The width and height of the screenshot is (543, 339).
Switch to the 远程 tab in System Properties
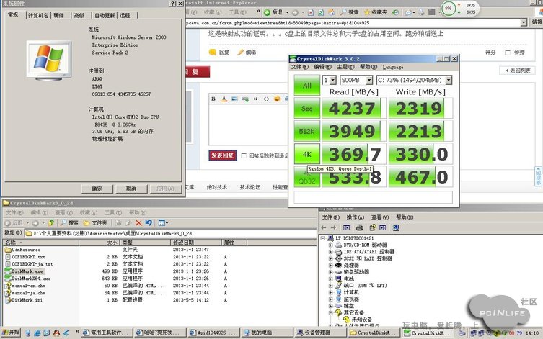pyautogui.click(x=125, y=15)
